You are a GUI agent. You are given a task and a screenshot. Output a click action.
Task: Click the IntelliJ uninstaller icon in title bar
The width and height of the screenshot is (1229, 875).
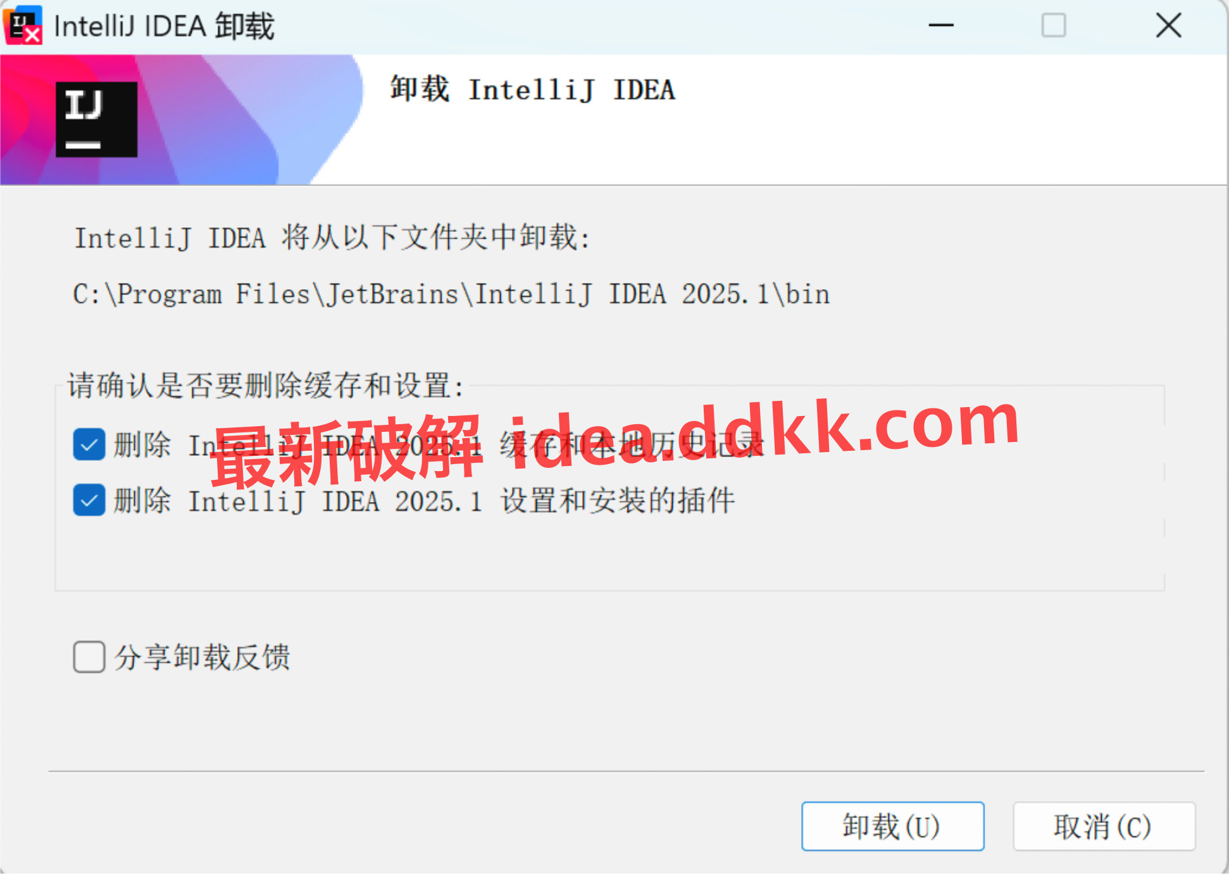[23, 25]
